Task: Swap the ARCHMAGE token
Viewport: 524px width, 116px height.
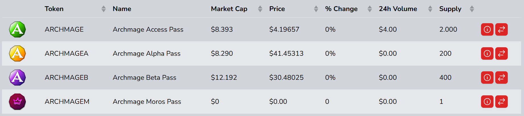Action: pyautogui.click(x=501, y=29)
